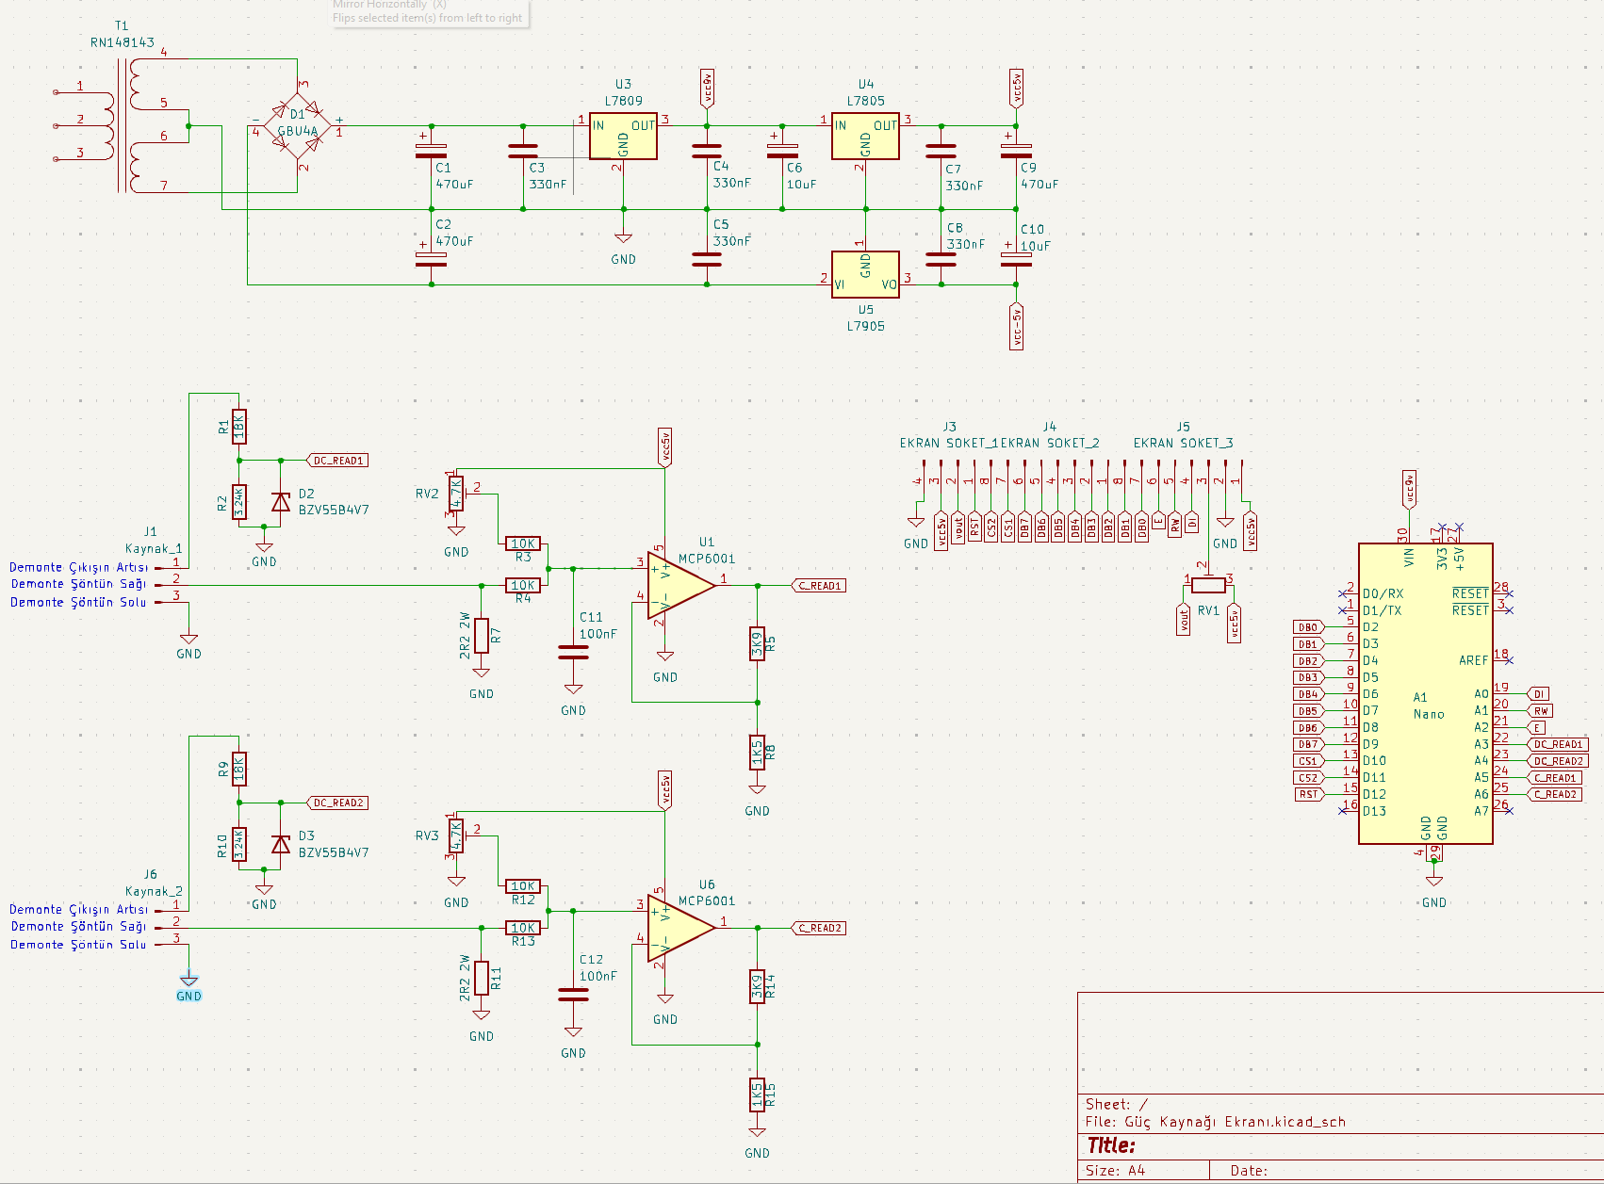The height and width of the screenshot is (1184, 1604).
Task: Select resistor R1 18K
Action: click(239, 427)
